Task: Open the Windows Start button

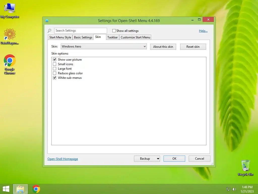Action: 6,189
